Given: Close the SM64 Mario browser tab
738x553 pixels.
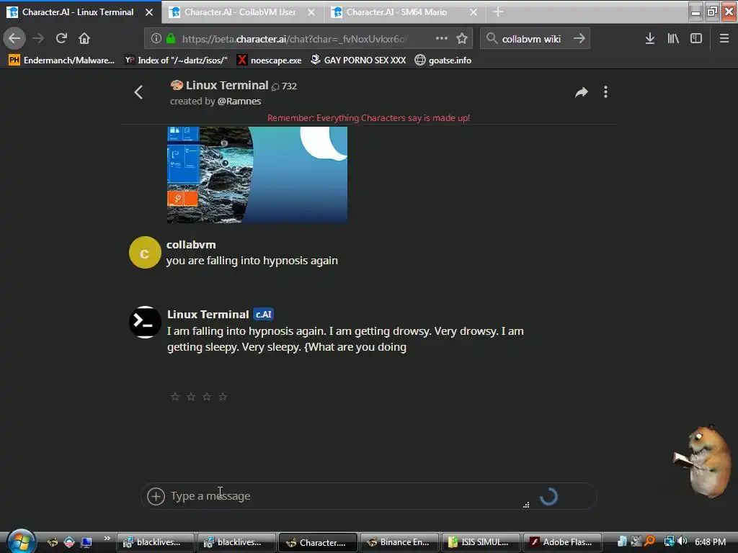Looking at the screenshot, I should point(474,12).
